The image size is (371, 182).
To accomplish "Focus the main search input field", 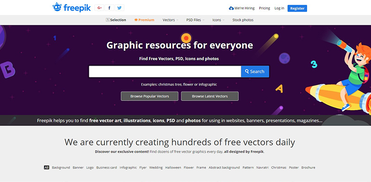I will (165, 71).
